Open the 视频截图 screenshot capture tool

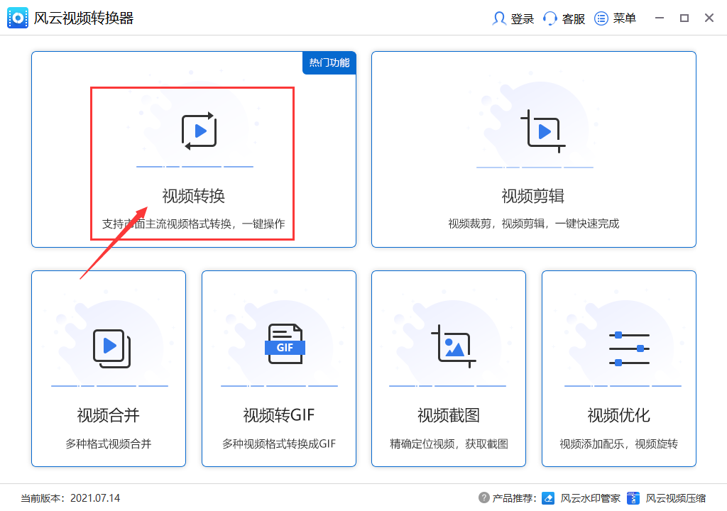coord(448,368)
